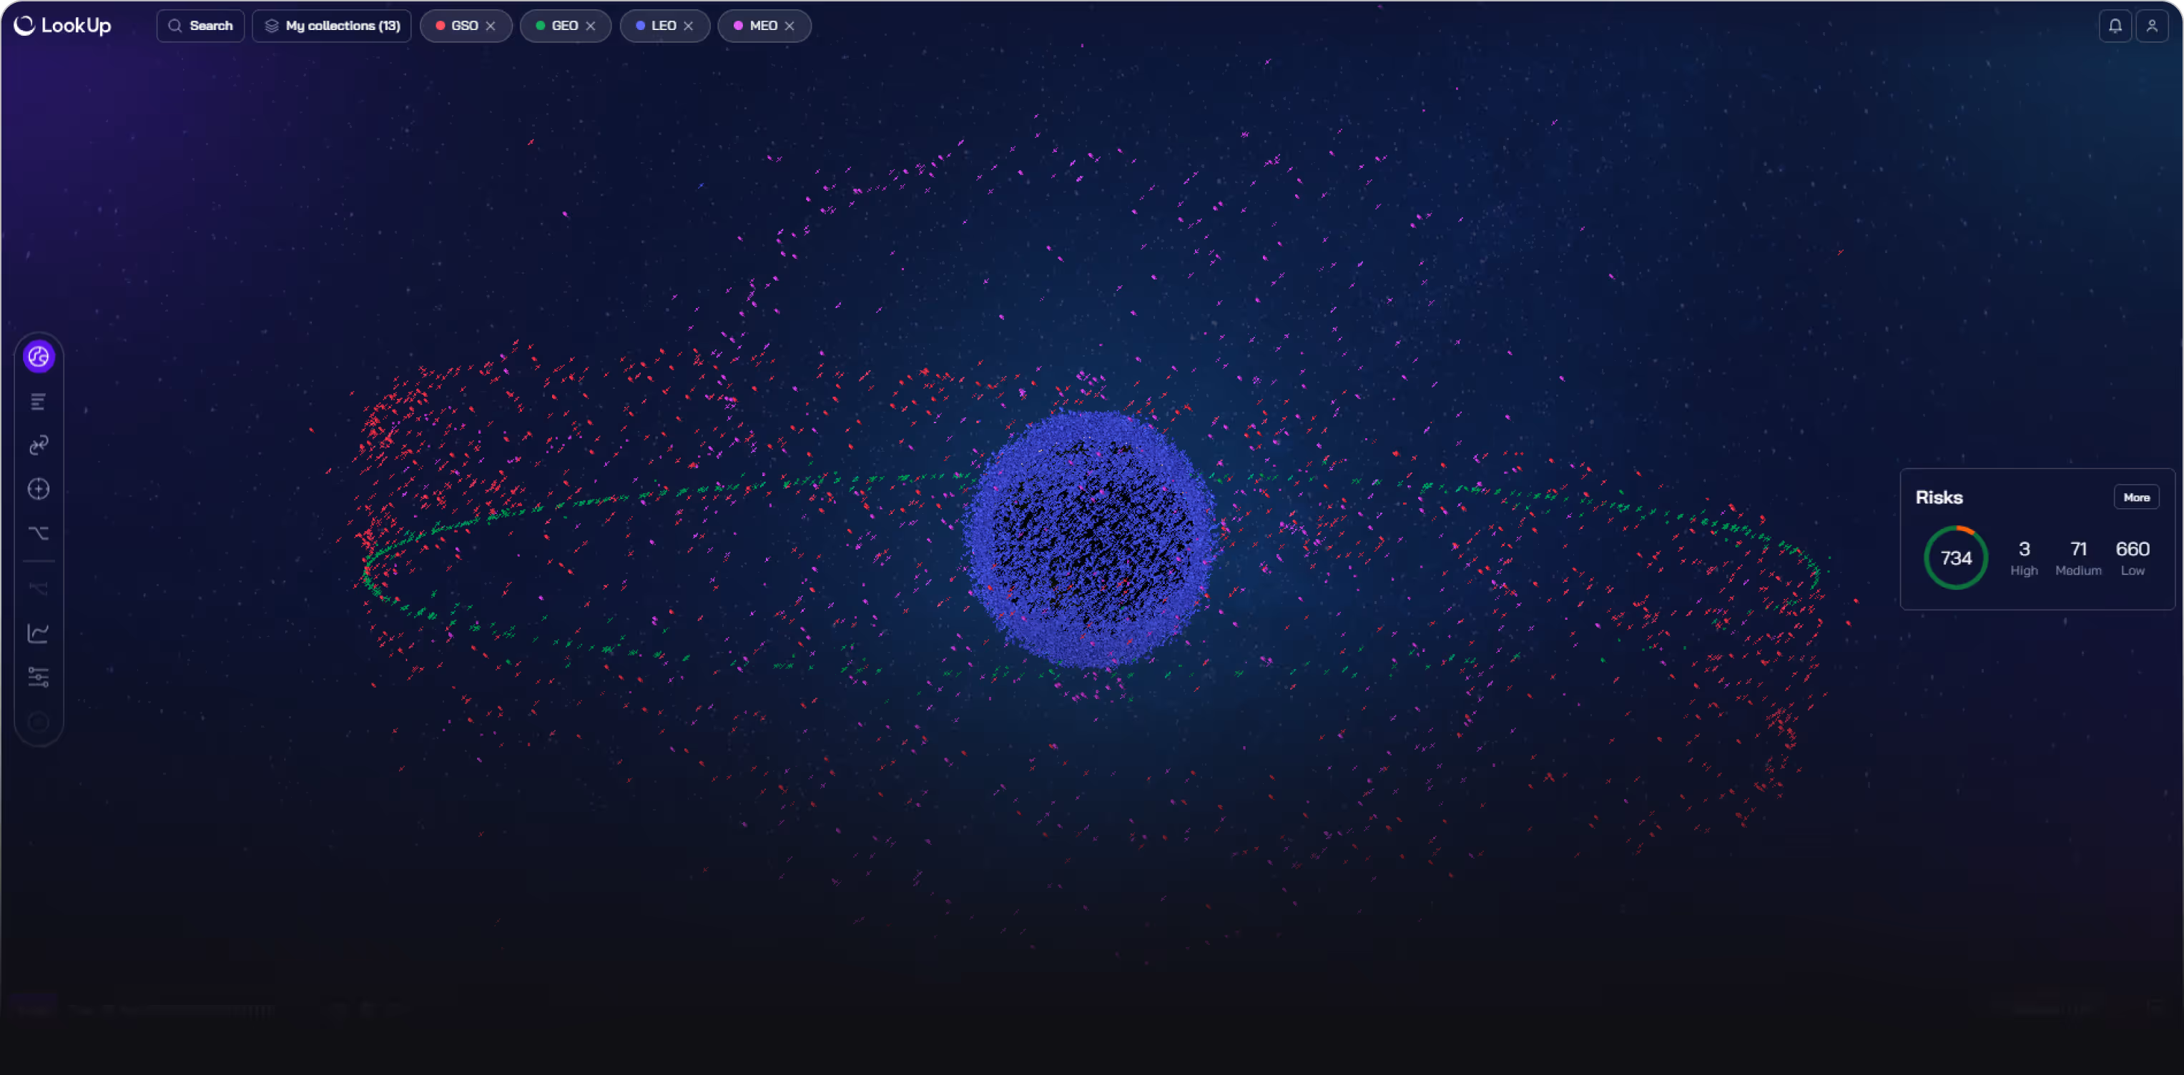
Task: Open the notifications bell
Action: (x=2115, y=26)
